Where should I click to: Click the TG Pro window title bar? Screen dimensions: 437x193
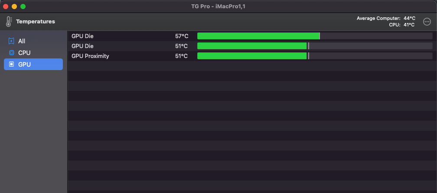tap(218, 6)
